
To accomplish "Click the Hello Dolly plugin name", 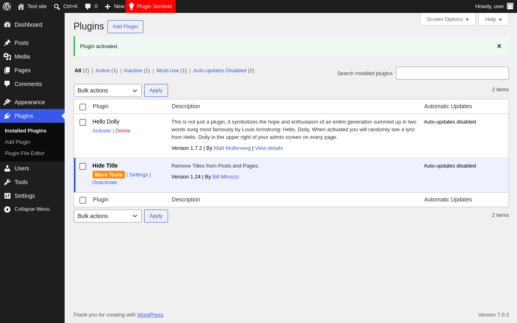I will [x=106, y=122].
